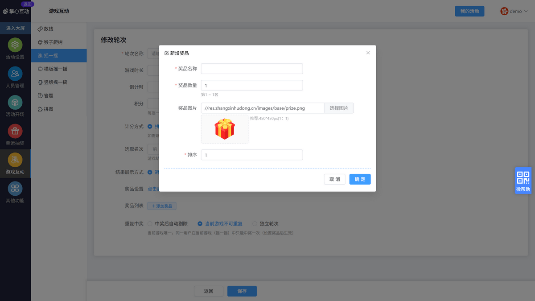Select 中奖后自动剔除 radio option
Viewport: 535px width, 301px height.
(x=168, y=224)
